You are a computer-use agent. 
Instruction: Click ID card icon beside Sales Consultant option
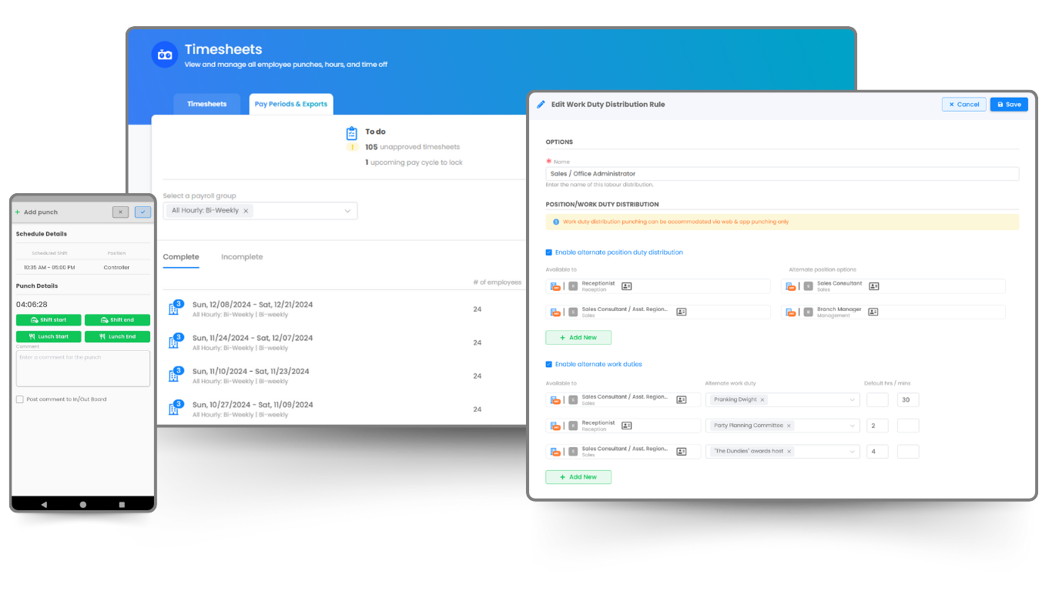point(874,286)
